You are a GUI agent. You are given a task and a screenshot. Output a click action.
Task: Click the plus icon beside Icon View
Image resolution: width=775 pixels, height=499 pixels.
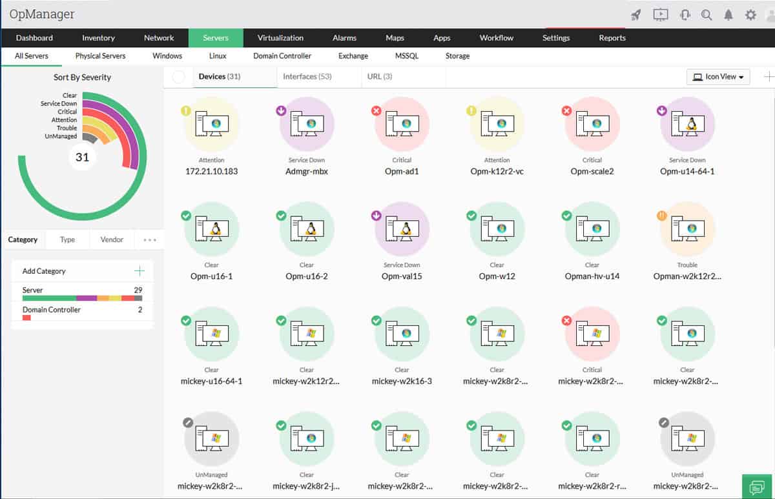pos(769,76)
